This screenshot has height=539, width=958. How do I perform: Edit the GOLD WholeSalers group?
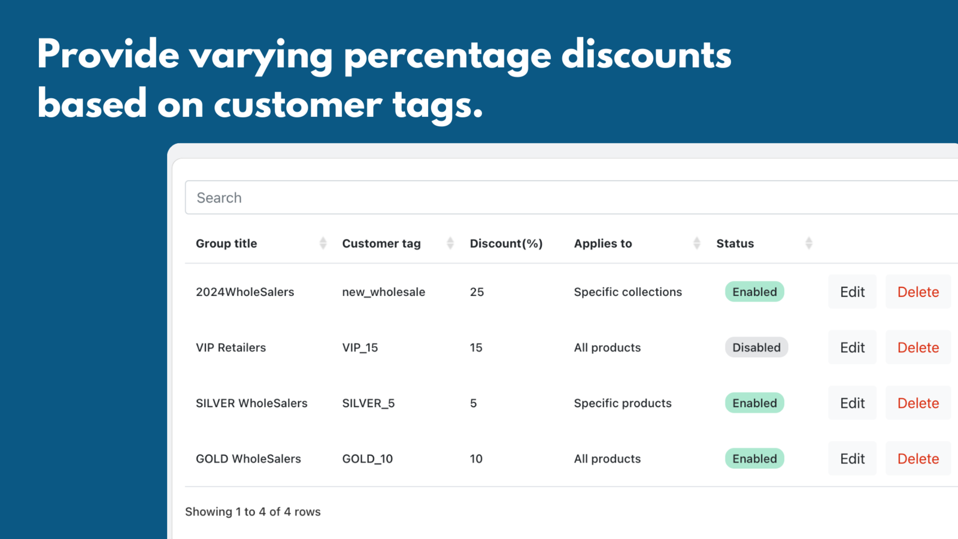[852, 459]
